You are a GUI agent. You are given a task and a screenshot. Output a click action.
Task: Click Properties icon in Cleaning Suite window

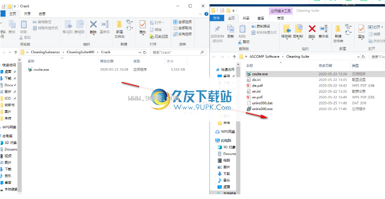(361, 32)
